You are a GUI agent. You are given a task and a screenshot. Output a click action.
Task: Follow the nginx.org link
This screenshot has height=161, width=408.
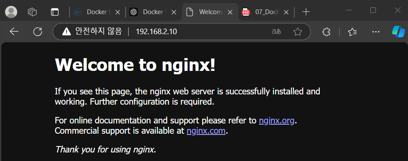[x=277, y=121]
